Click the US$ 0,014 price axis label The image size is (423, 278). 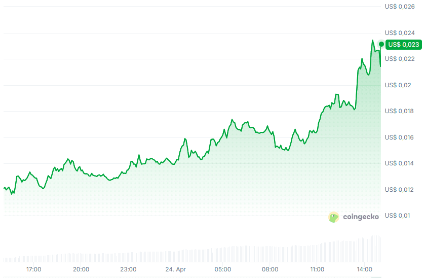400,163
